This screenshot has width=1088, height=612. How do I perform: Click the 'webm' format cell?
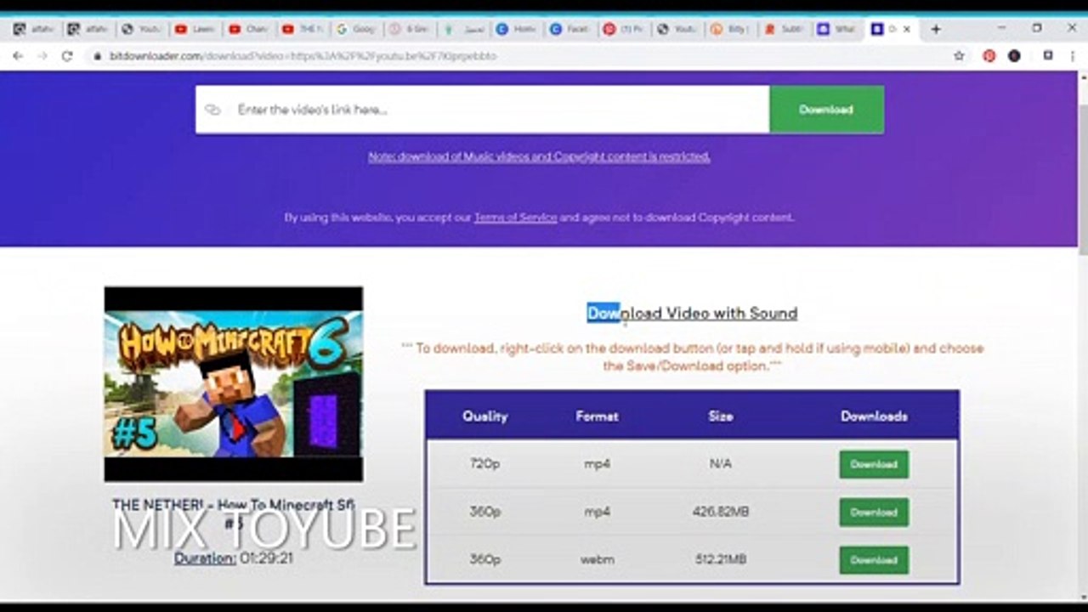point(597,559)
